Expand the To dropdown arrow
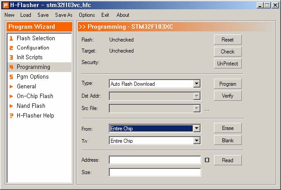Viewport: 281px width, 190px height. (x=196, y=141)
